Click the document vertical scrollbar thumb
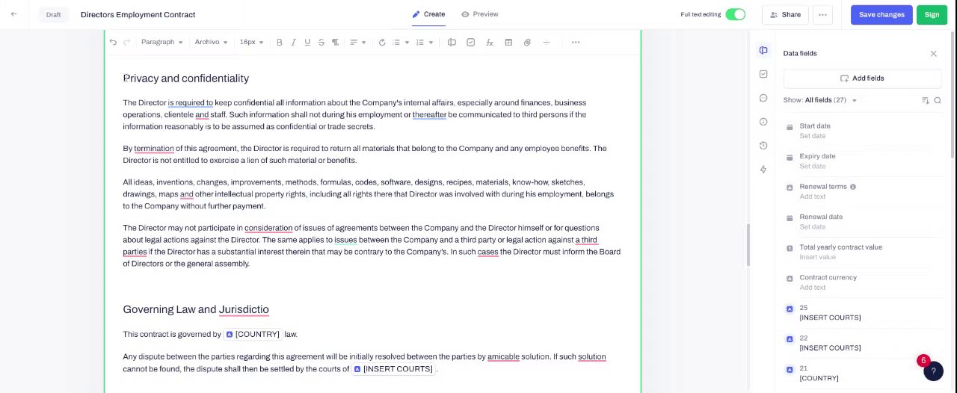Screen dimensions: 957x393 click(748, 245)
